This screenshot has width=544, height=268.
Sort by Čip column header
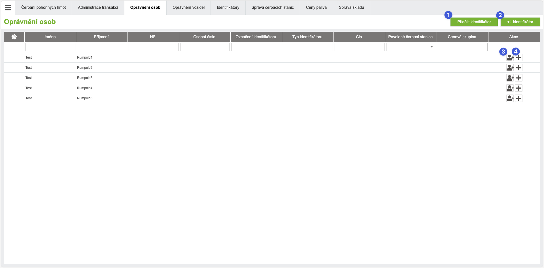pos(359,37)
